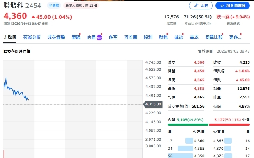Click the 昨收 value 4,315
This screenshot has width=254, height=158.
click(245, 62)
